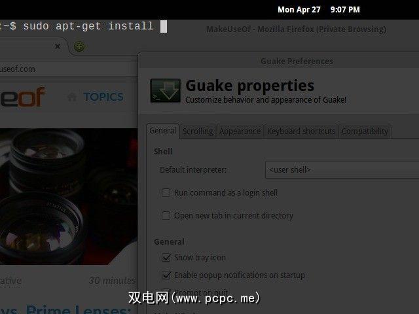This screenshot has width=419, height=314.
Task: Click the MakeUseOf orange logo
Action: pyautogui.click(x=22, y=97)
